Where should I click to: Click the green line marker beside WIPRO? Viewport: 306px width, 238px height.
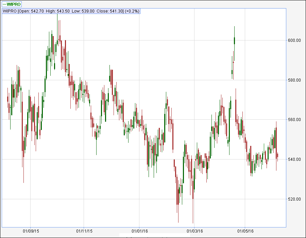[4, 4]
